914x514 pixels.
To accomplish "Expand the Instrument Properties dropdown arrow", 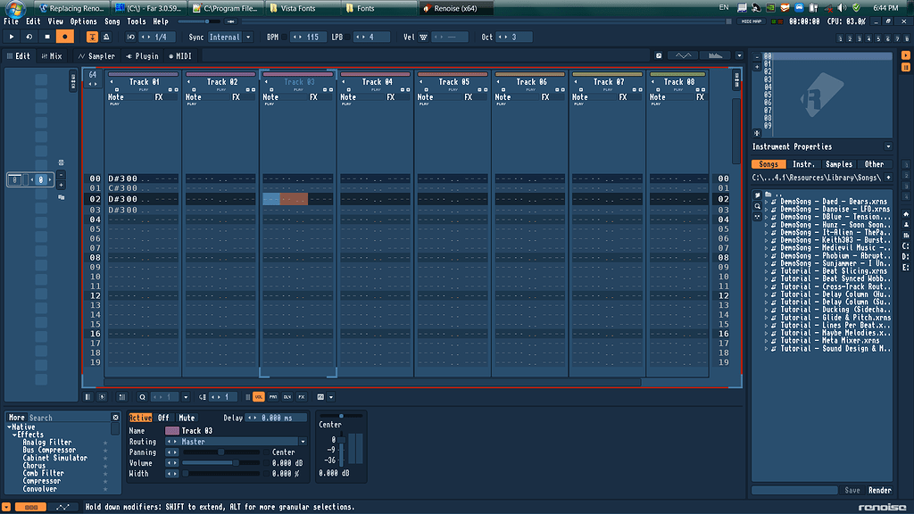I will pyautogui.click(x=888, y=147).
